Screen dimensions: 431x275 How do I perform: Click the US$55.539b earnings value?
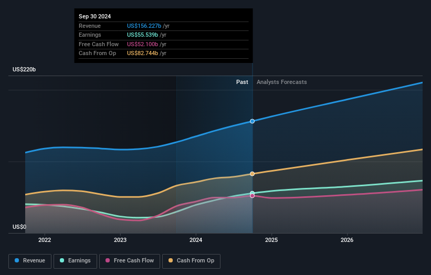pos(142,35)
